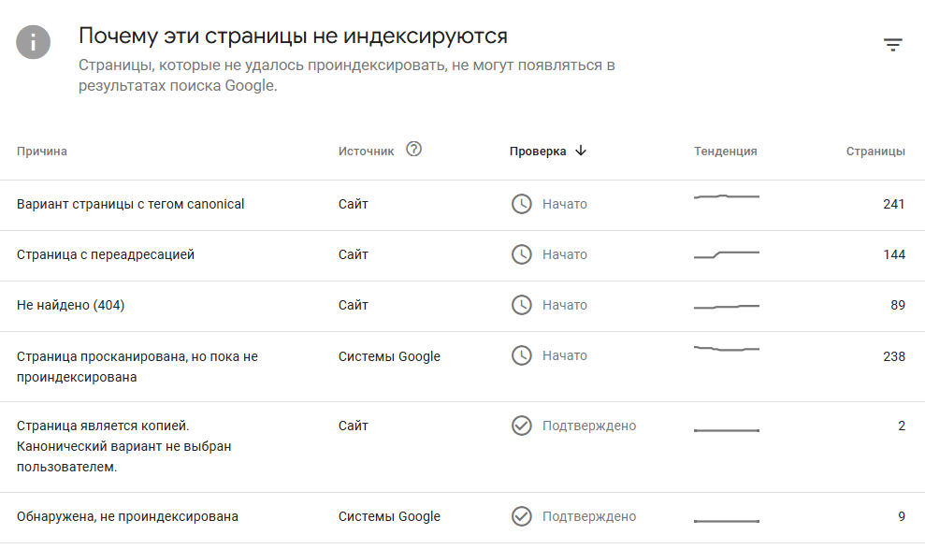Click the trend sparkline in the redirect row
Screen dimensions: 925x549
727,253
